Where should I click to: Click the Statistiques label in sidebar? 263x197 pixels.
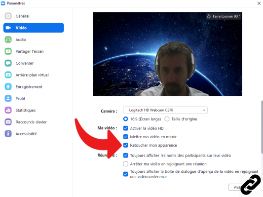(x=26, y=110)
